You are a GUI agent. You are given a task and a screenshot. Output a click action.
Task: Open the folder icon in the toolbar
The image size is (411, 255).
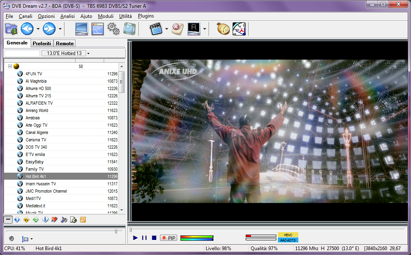(11, 29)
